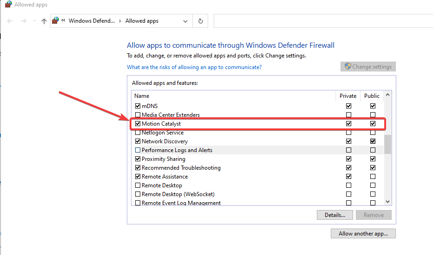Enable Media Center Extenders Public checkbox
This screenshot has width=433, height=255.
point(373,115)
